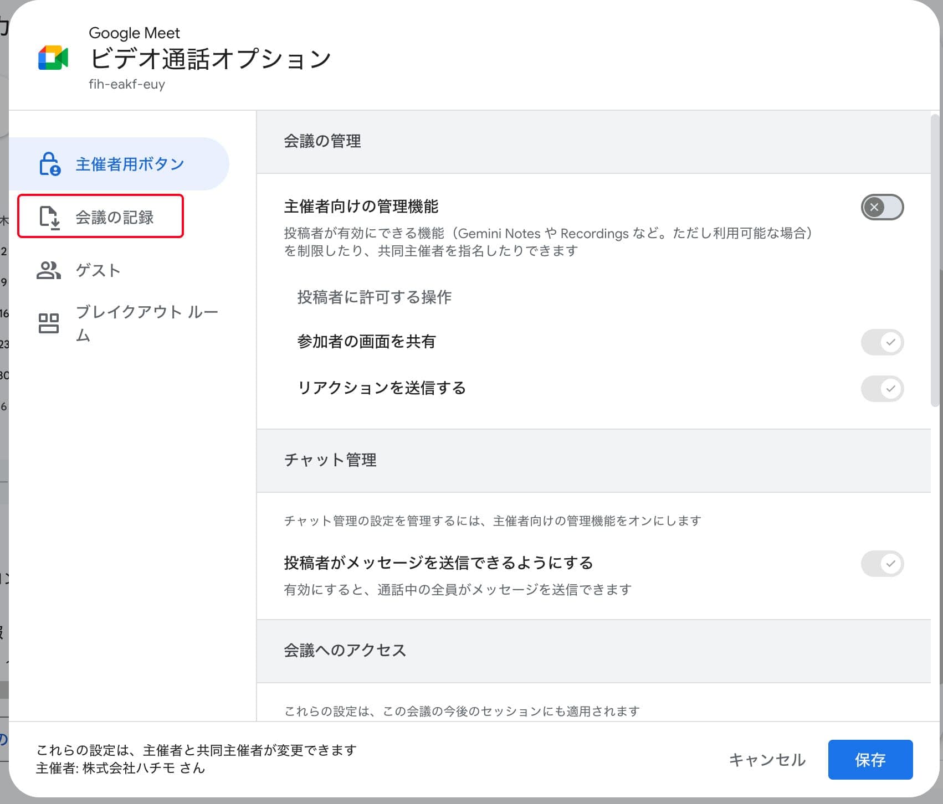Toggle 投稿者がメッセージを送信できるようにする switch
Viewport: 943px width, 804px height.
[x=882, y=564]
